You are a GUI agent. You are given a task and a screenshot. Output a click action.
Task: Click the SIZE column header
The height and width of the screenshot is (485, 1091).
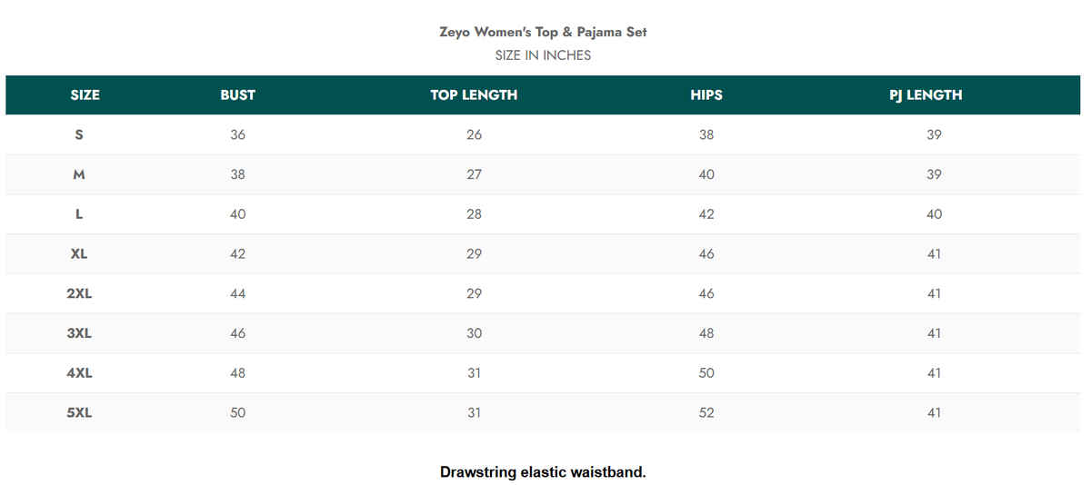[x=85, y=94]
